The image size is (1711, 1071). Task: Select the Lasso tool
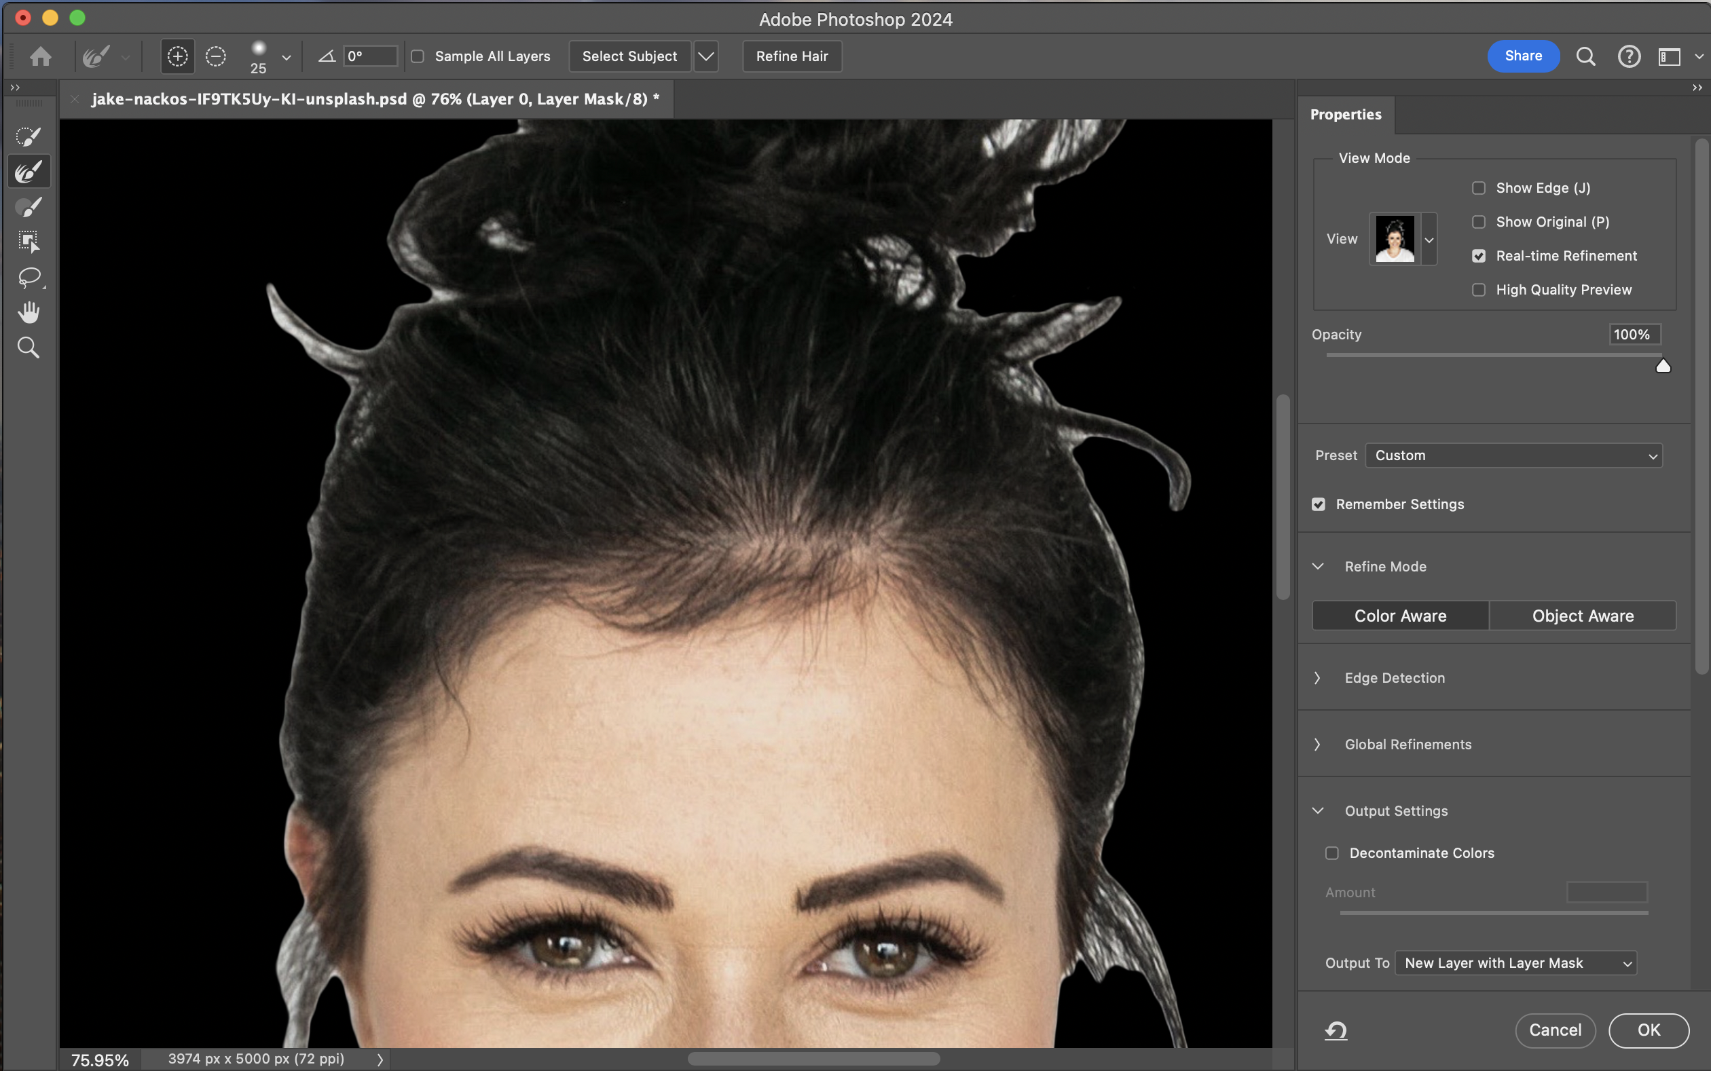(x=29, y=277)
